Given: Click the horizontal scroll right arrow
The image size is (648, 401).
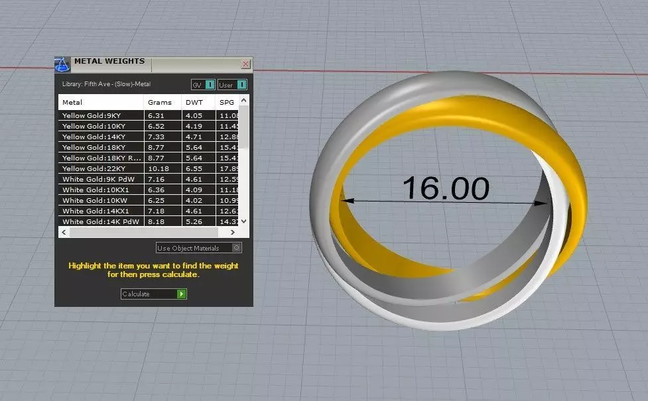Looking at the screenshot, I should coord(233,232).
